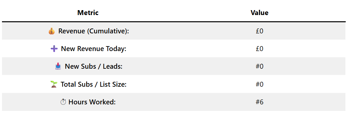Screen dimensions: 349x124
Task: Click the inbox tray icon beside New Subs
Action: [58, 66]
